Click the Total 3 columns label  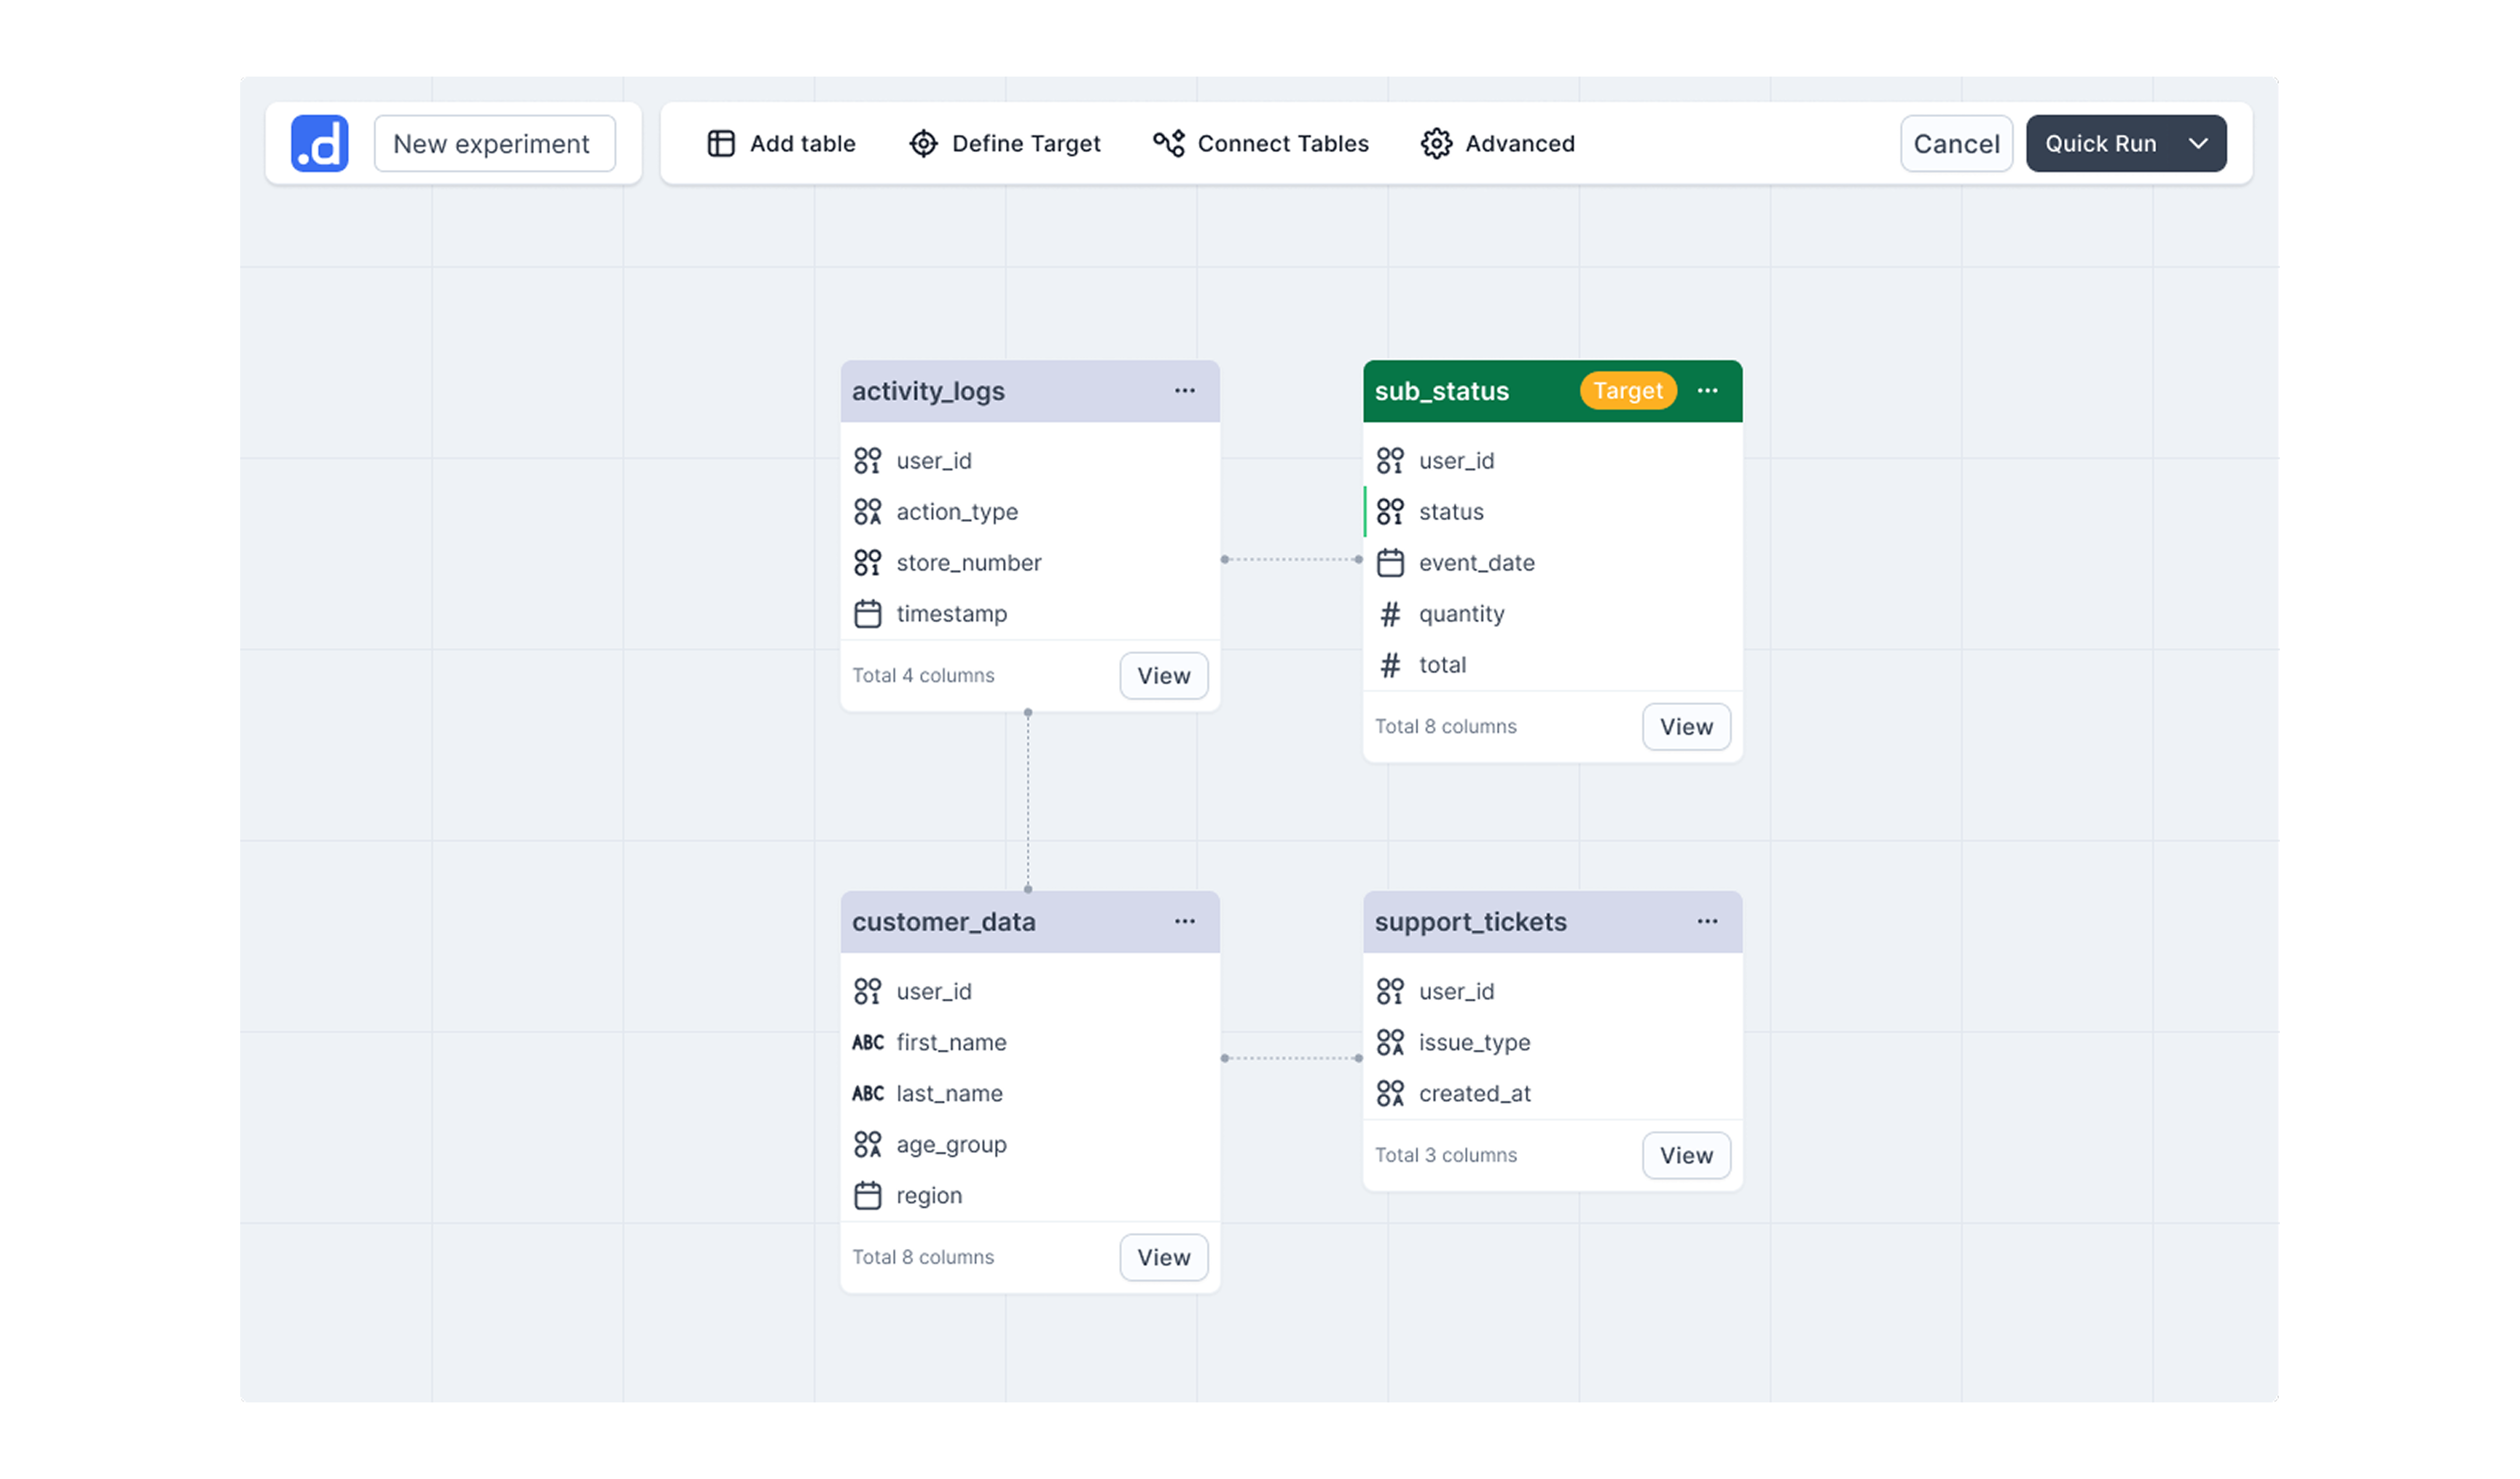1445,1155
